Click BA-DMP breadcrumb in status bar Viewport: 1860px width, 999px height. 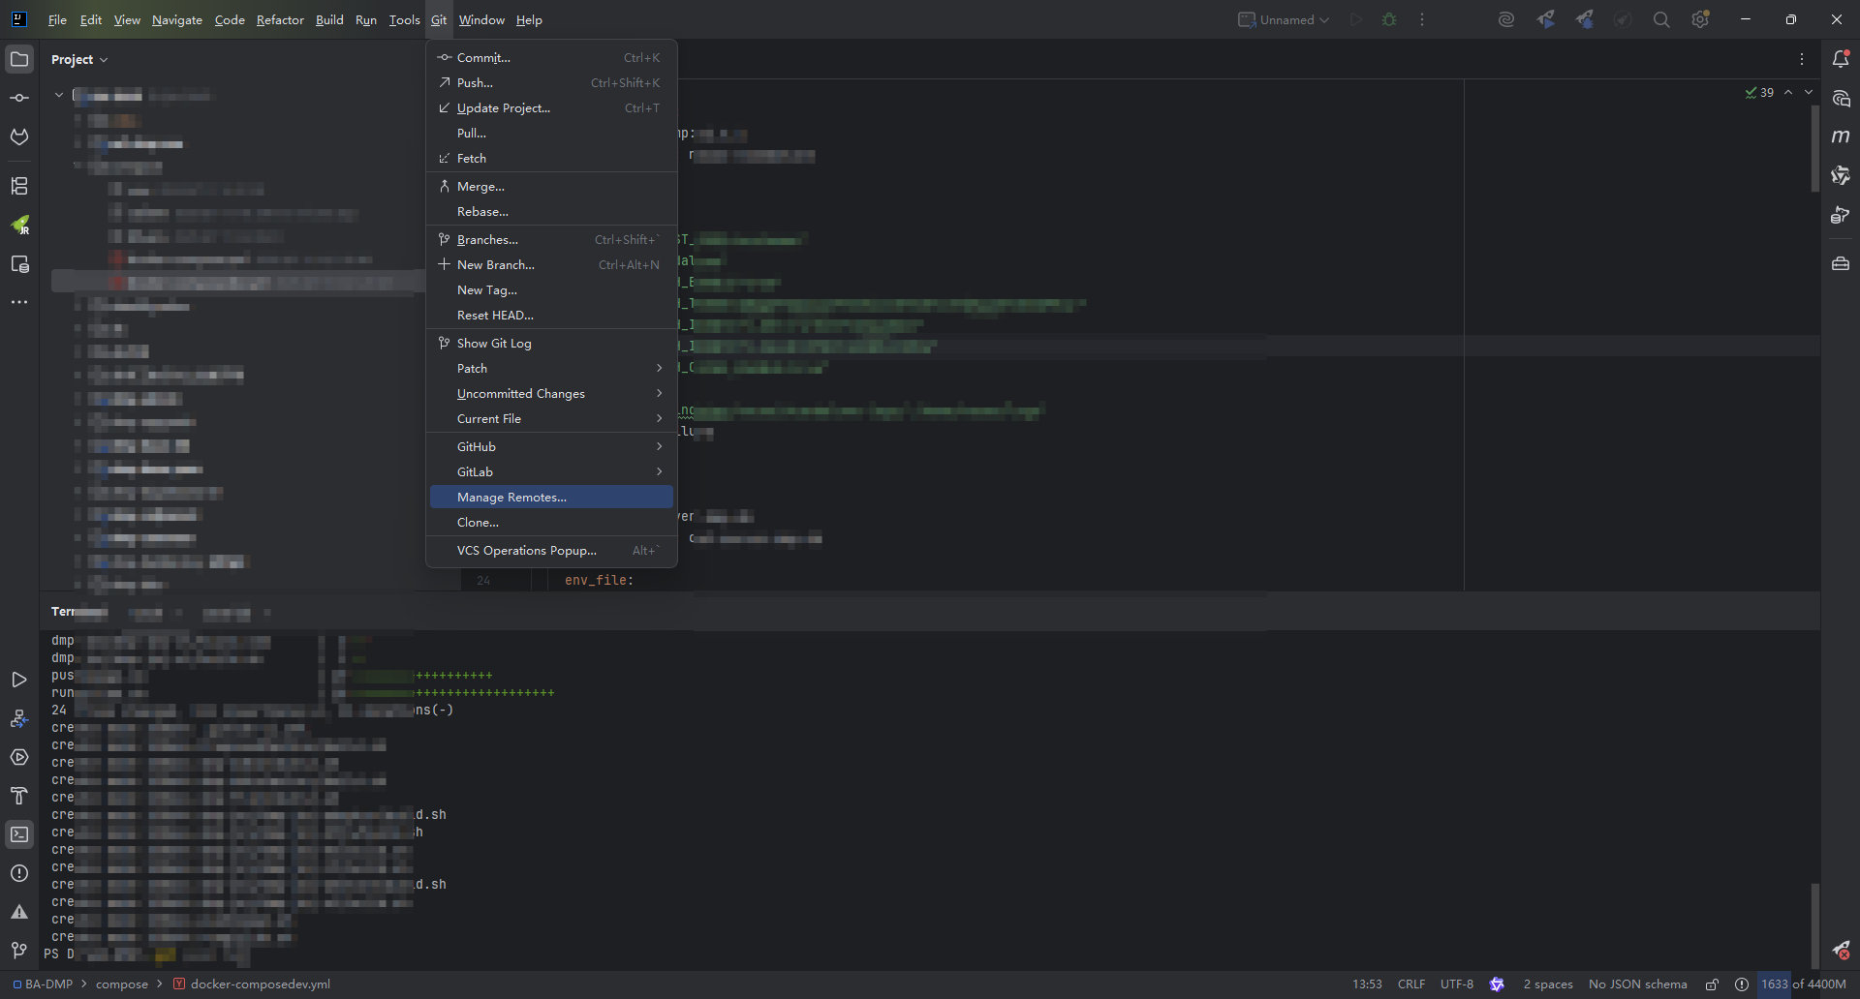43,984
